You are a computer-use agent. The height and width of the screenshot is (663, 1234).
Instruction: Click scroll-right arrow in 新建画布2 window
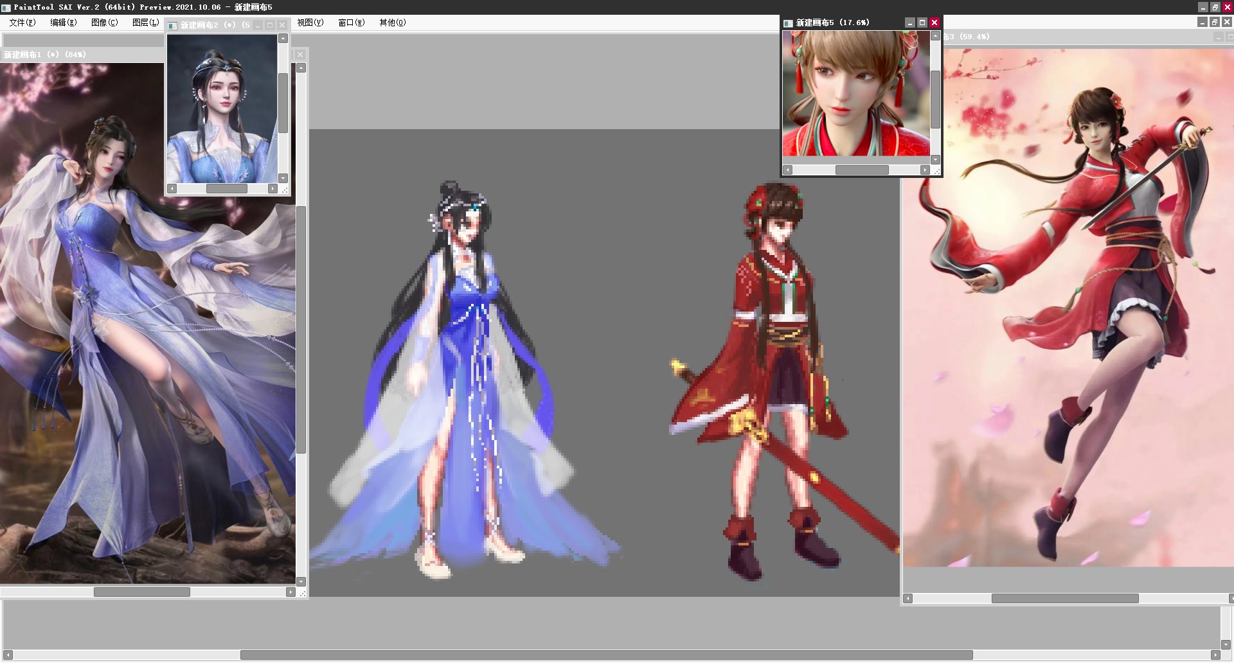(x=273, y=189)
